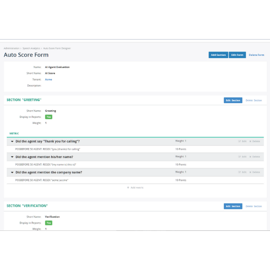The image size is (270, 270).
Task: Click the SECTION "GREETING" heading
Action: click(24, 100)
